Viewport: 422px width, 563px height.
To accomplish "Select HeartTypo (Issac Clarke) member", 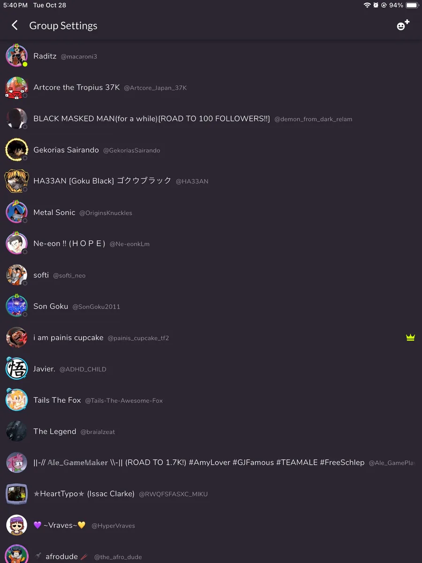I will 211,494.
